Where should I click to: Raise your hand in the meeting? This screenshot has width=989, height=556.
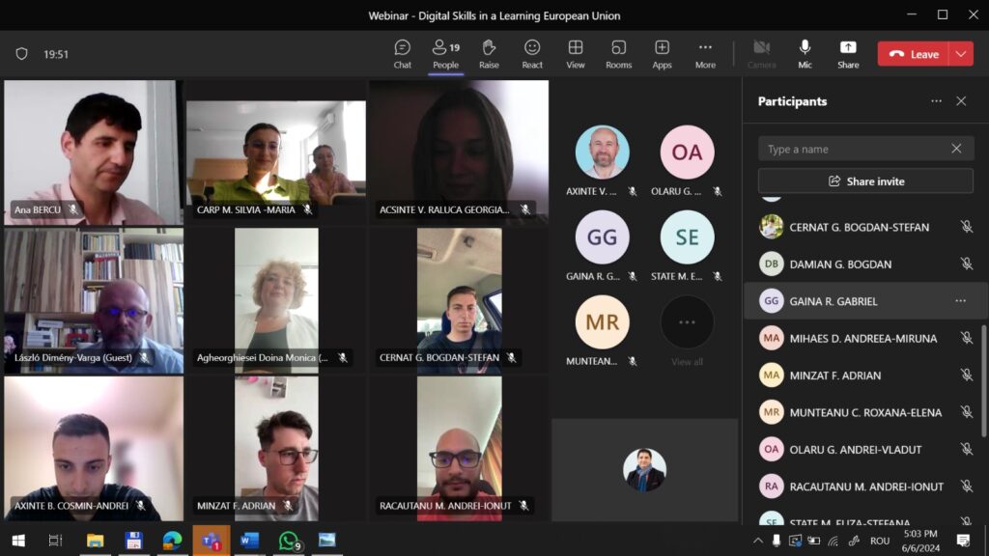(x=489, y=54)
